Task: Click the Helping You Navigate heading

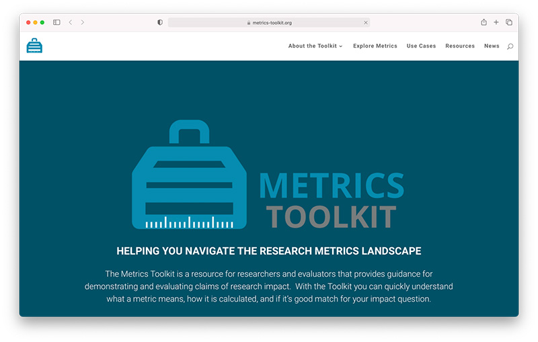Action: 268,251
